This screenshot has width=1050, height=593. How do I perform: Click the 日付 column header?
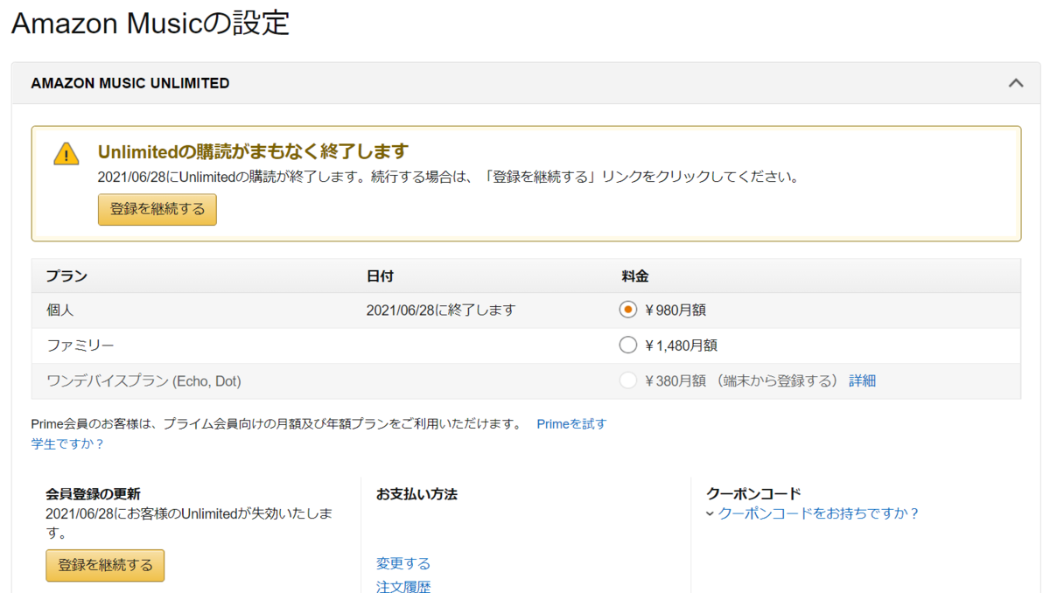click(380, 276)
